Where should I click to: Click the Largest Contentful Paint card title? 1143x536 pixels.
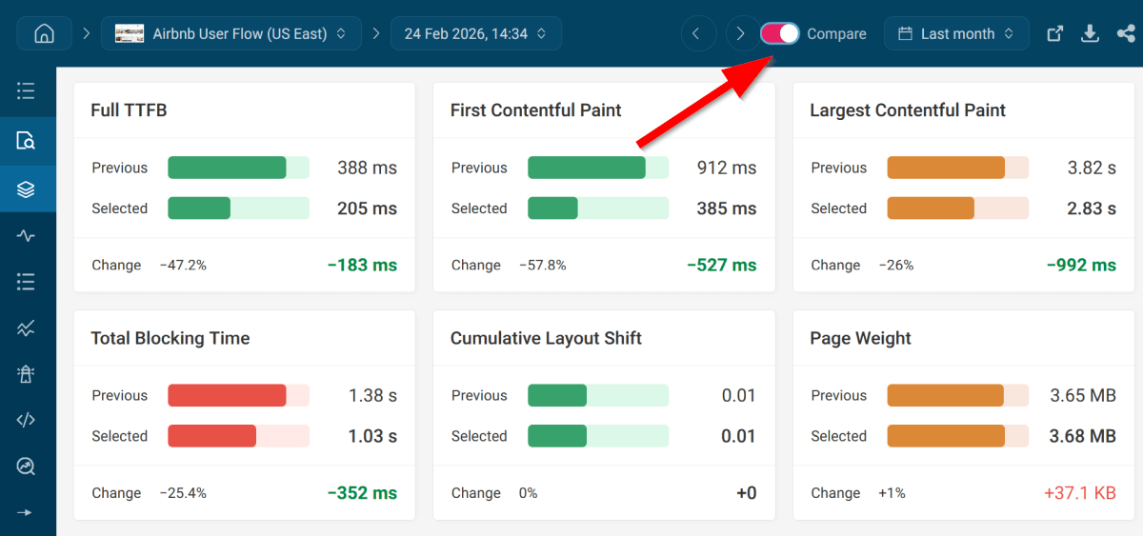coord(908,110)
